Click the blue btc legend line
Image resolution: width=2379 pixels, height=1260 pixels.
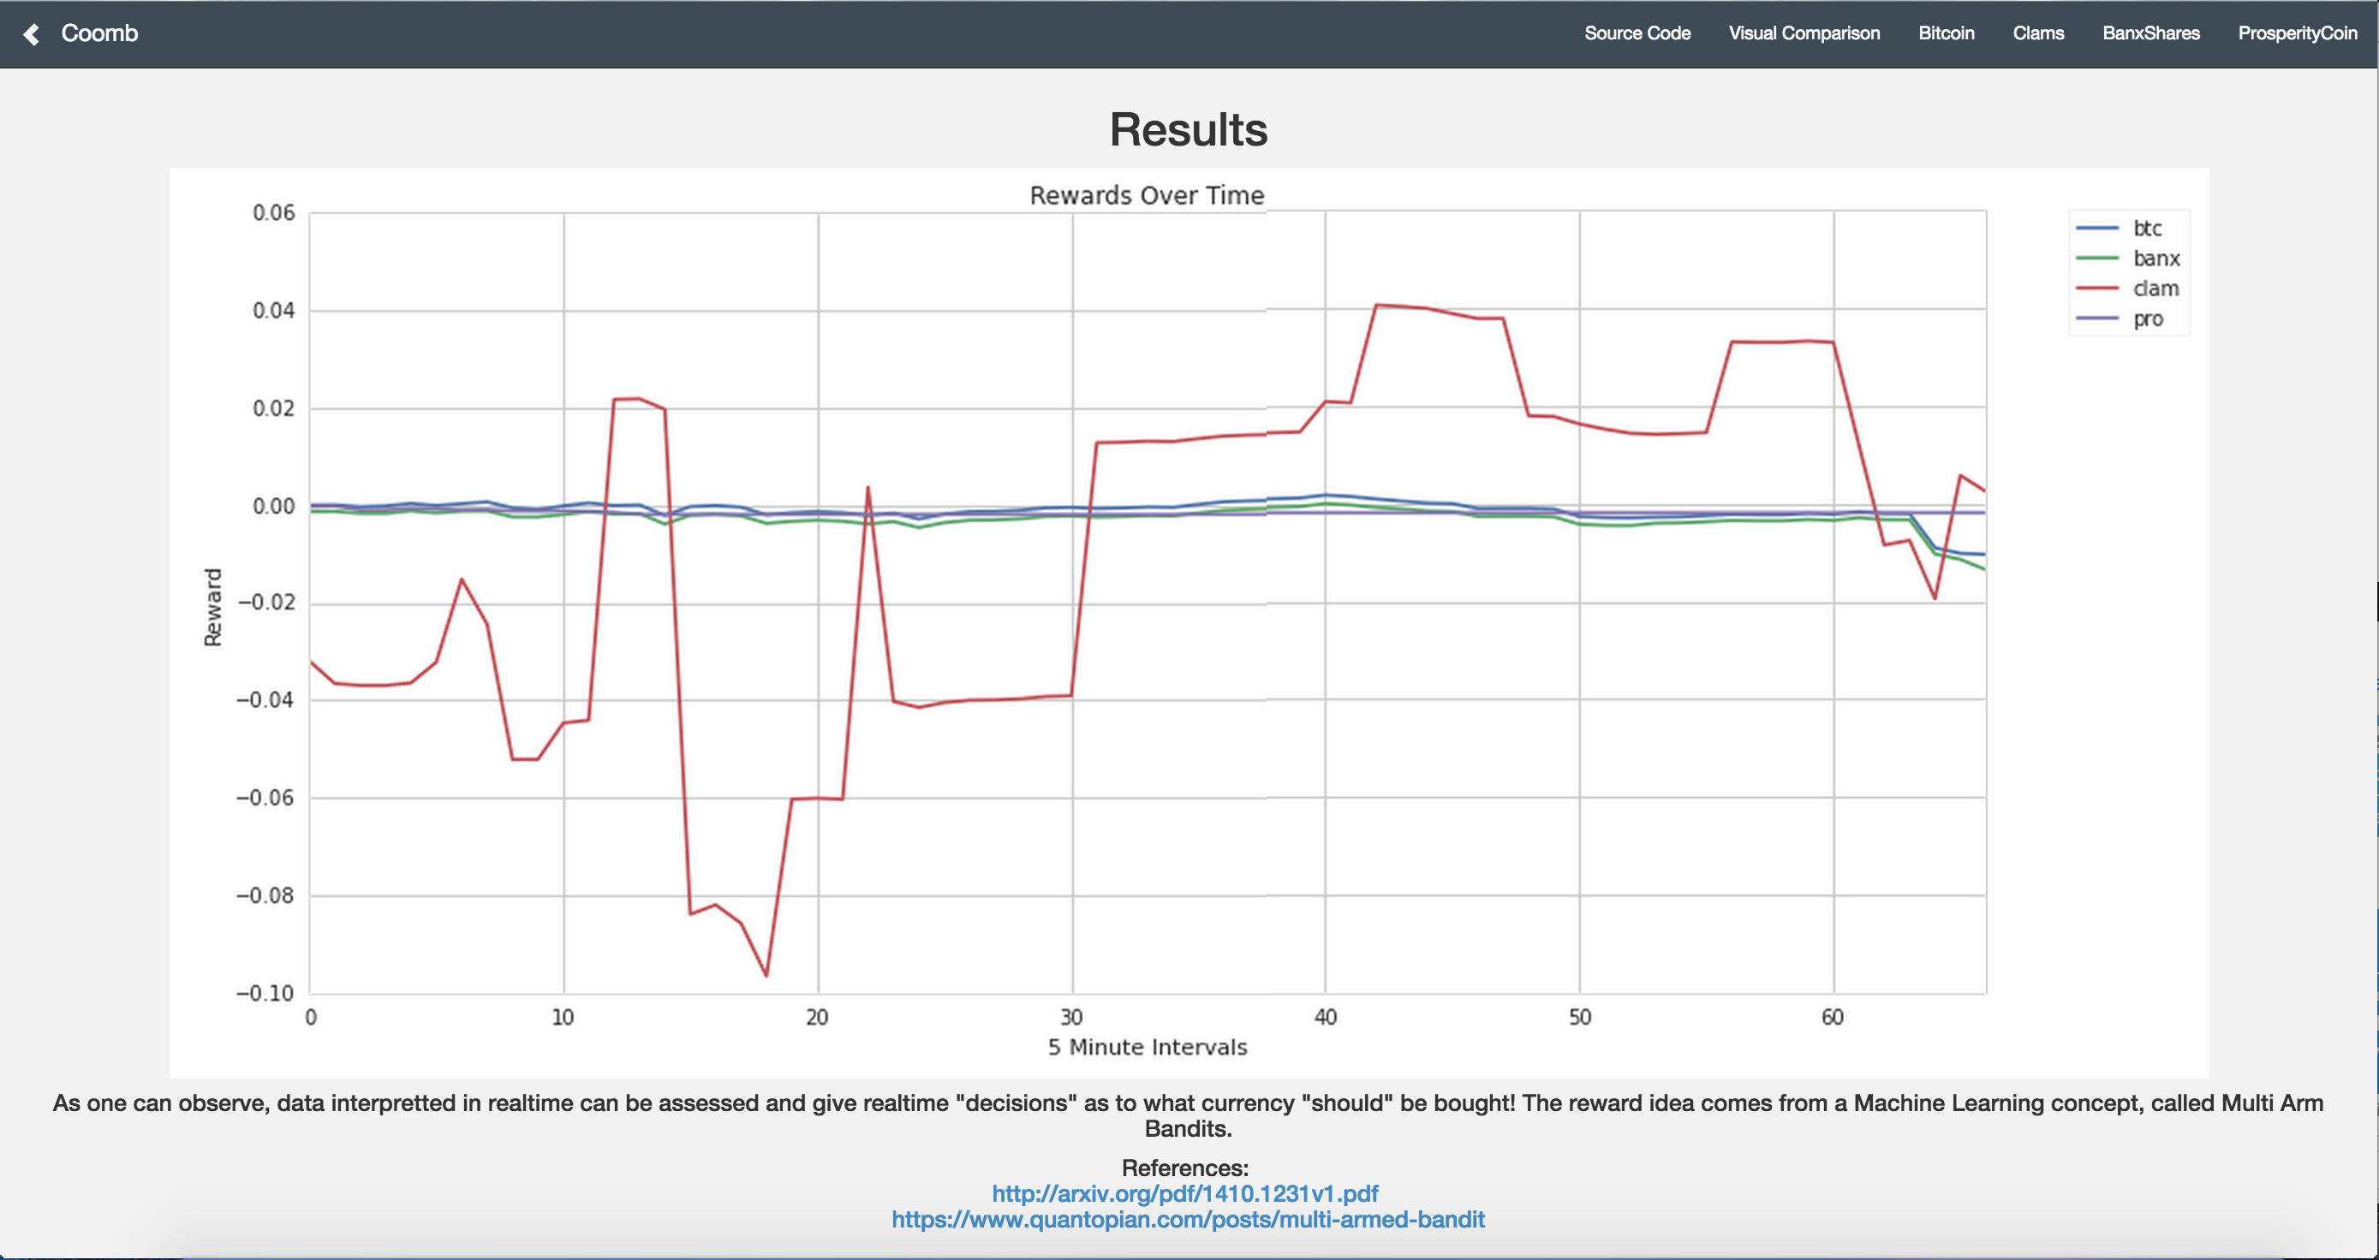point(2096,228)
